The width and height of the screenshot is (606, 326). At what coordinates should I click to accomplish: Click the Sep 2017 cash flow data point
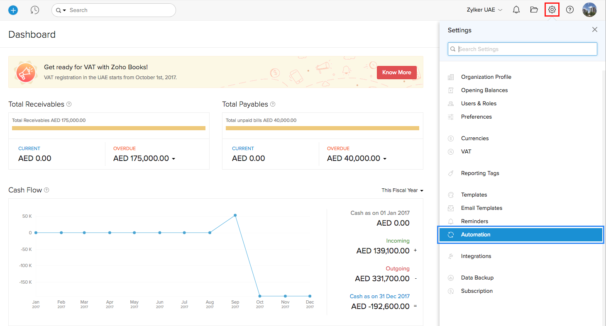(235, 215)
